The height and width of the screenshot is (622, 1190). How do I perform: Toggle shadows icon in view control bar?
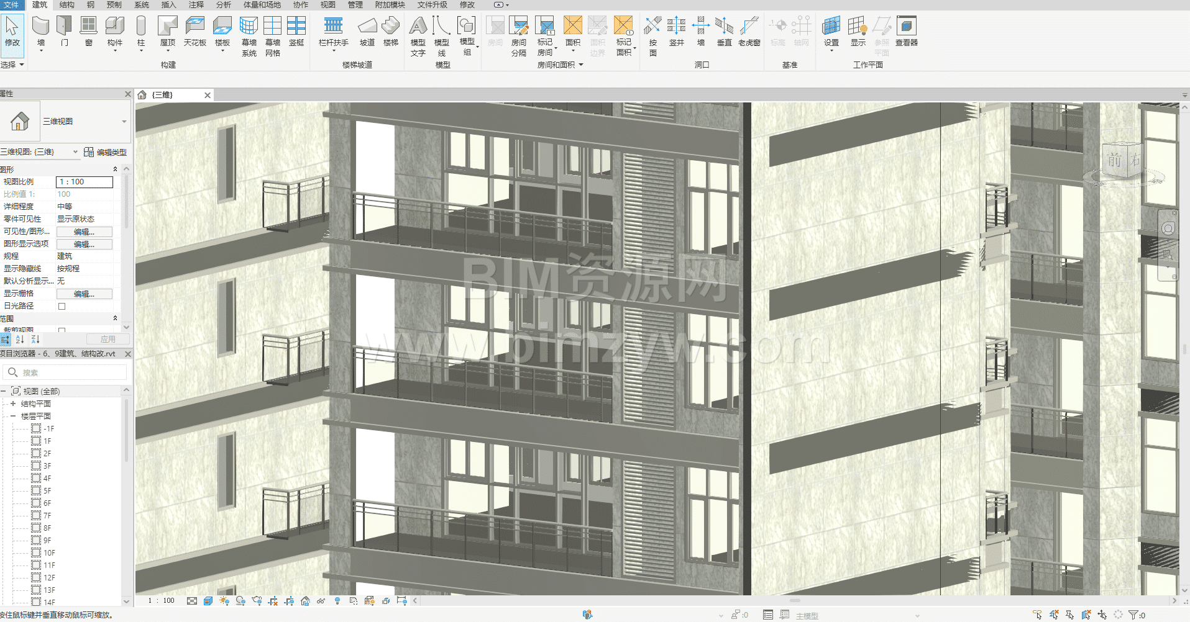click(240, 601)
